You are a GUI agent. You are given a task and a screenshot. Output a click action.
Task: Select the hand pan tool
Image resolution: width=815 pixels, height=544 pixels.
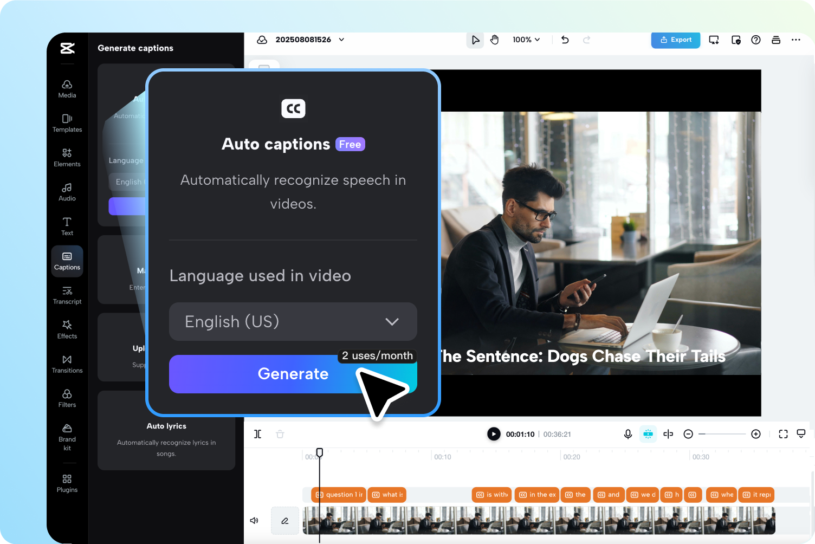pos(494,40)
